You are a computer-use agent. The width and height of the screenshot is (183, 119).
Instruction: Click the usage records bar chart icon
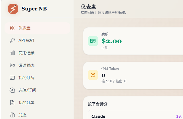click(12, 53)
